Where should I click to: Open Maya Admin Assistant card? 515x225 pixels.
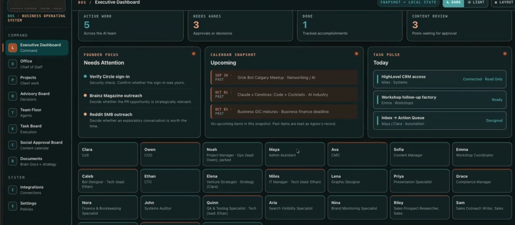(x=295, y=154)
